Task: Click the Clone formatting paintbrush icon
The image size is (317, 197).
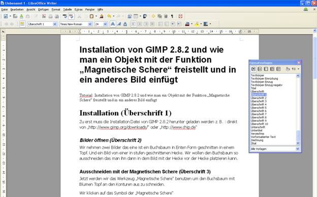Action: 102,16
